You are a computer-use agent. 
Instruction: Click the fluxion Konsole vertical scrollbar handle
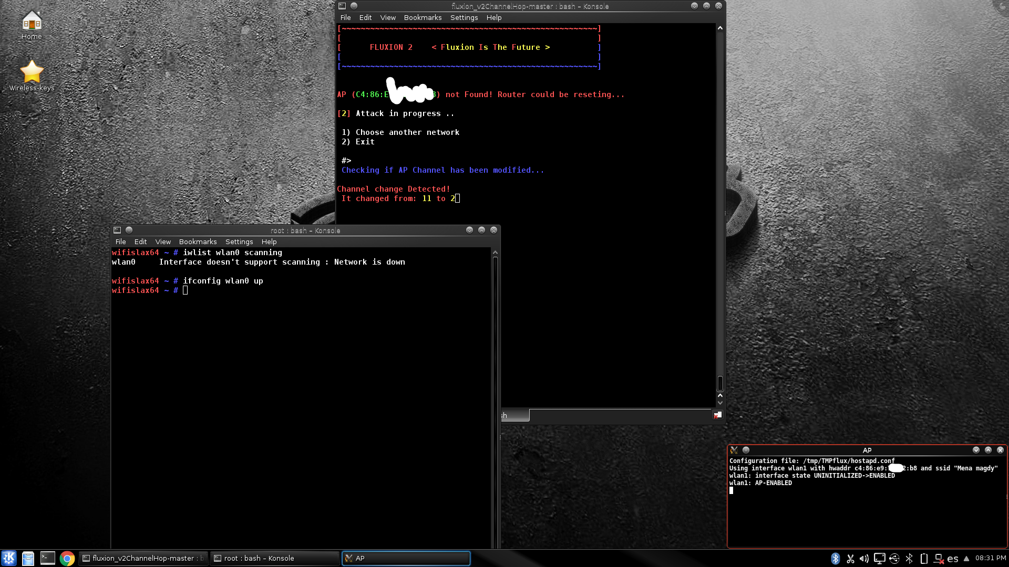click(x=720, y=383)
